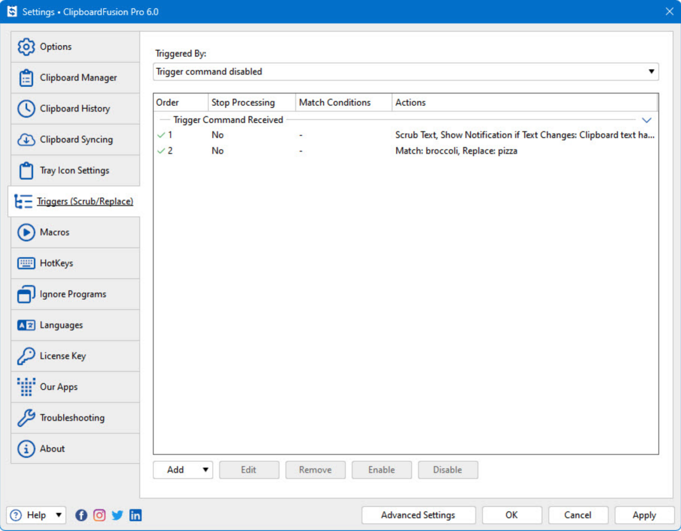Screen dimensions: 681x531
Task: Go to the Clipboard Manager section
Action: pos(75,78)
